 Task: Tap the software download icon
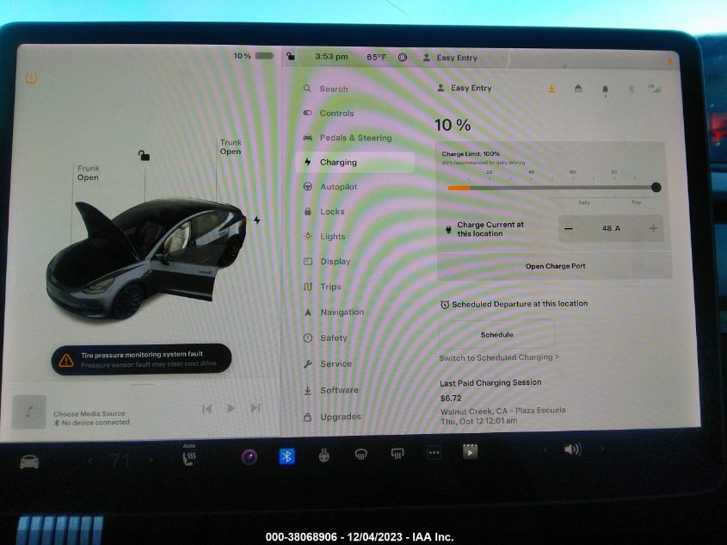coord(551,89)
